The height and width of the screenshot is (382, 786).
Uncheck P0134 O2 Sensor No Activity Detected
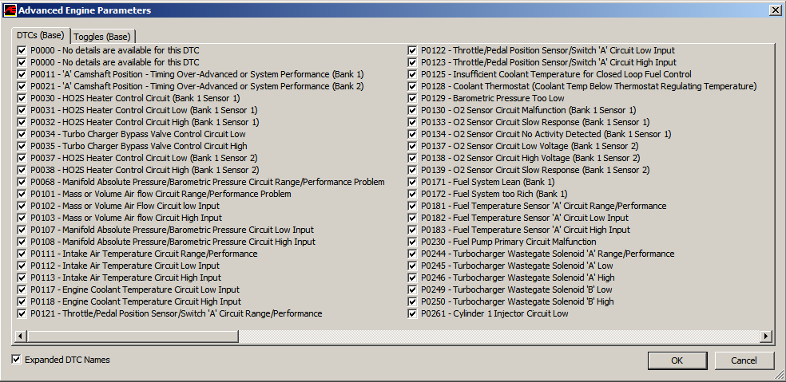pos(412,134)
